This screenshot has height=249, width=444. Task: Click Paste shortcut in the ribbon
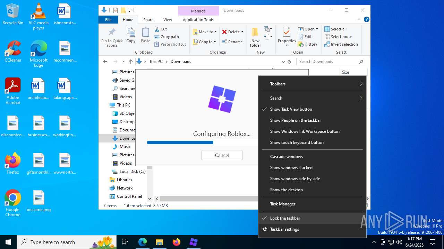click(x=170, y=44)
